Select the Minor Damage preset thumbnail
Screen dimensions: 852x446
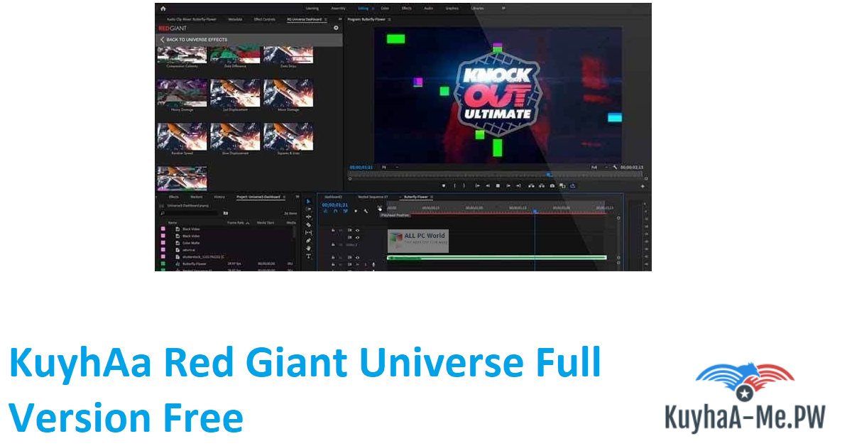pos(288,92)
